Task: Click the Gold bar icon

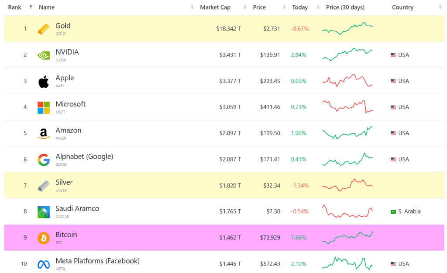Action: pos(44,29)
